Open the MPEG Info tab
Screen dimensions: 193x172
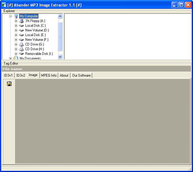click(x=49, y=75)
